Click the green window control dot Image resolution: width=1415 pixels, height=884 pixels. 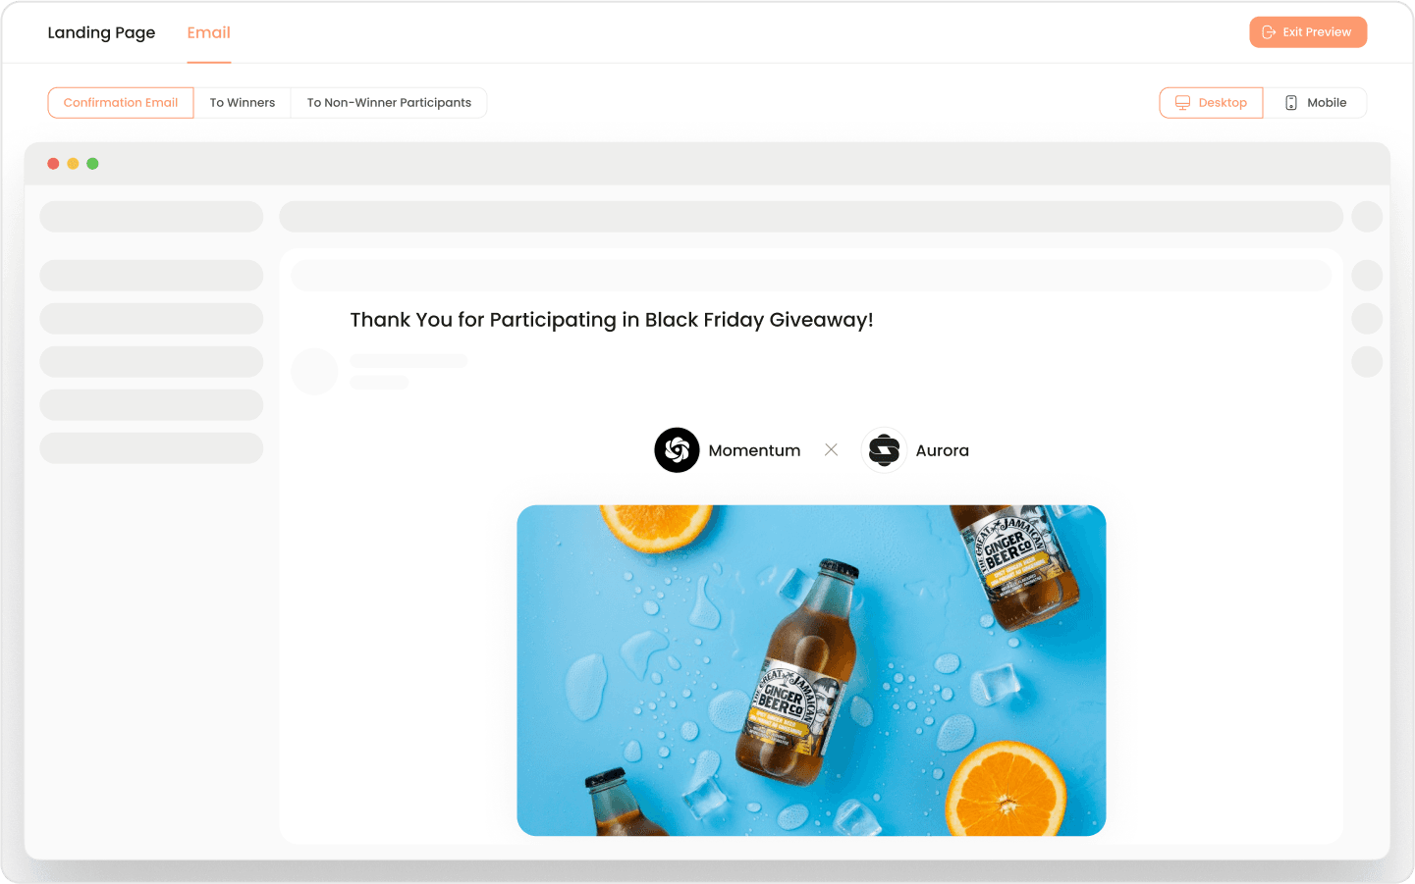(92, 164)
